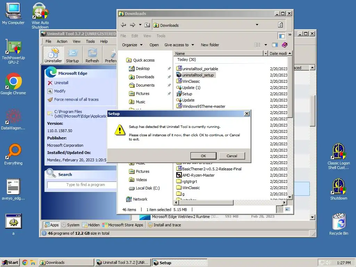Click the refresh icon beside the address bar
This screenshot has width=356, height=267.
281,25
